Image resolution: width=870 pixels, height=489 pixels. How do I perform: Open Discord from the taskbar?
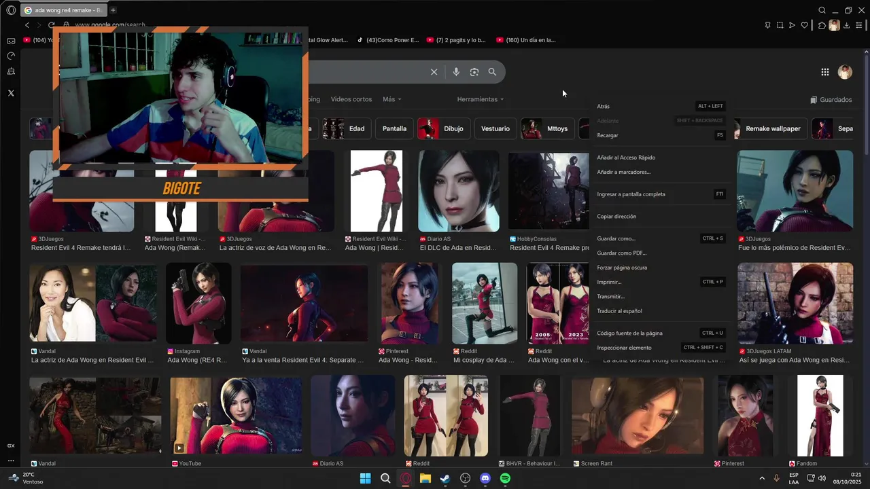(485, 478)
